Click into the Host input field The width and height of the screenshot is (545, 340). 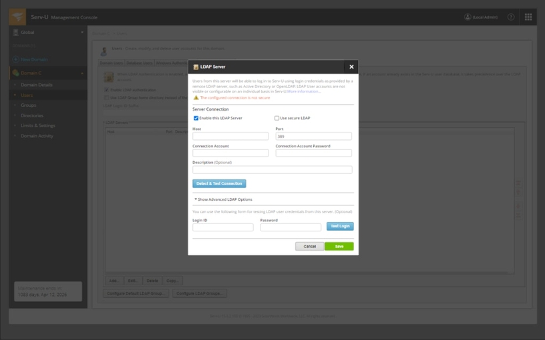point(230,136)
